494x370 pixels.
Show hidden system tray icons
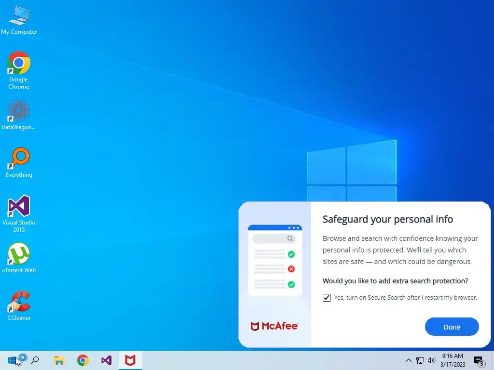pos(408,360)
